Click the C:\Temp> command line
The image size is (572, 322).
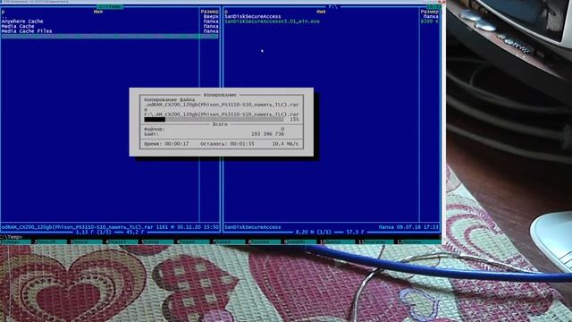coord(12,237)
